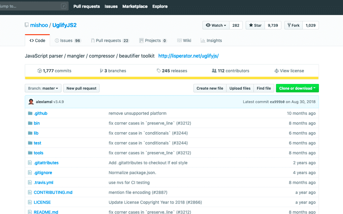Image resolution: width=343 pixels, height=214 pixels.
Task: Click the .github folder icon
Action: [30, 113]
